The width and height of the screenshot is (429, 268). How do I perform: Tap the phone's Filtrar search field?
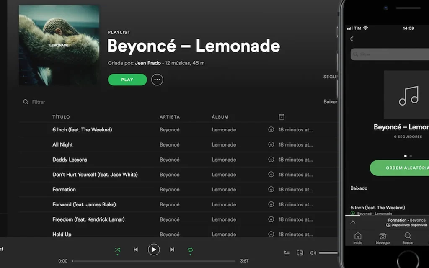[x=390, y=54]
